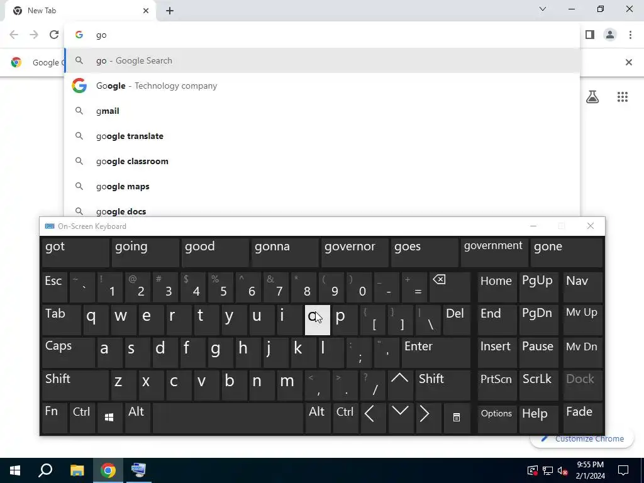Open Windows taskbar search
The height and width of the screenshot is (483, 644).
coord(45,470)
